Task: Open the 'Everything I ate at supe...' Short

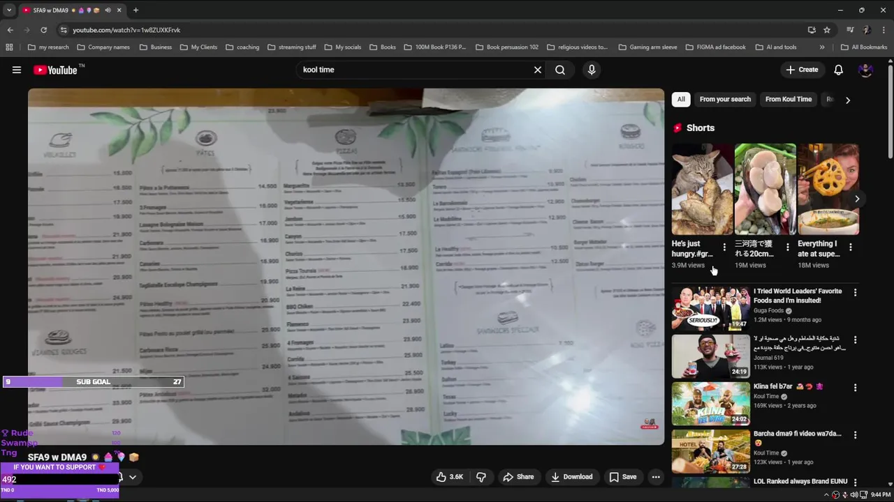Action: coord(828,189)
